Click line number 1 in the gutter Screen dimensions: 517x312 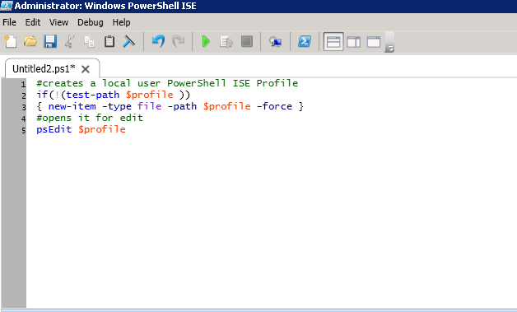23,85
